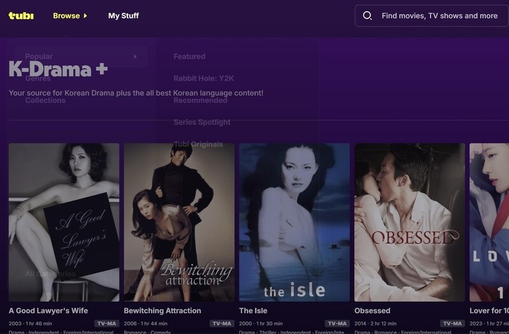The height and width of the screenshot is (334, 509).
Task: Open The Isle movie poster
Action: [x=294, y=222]
